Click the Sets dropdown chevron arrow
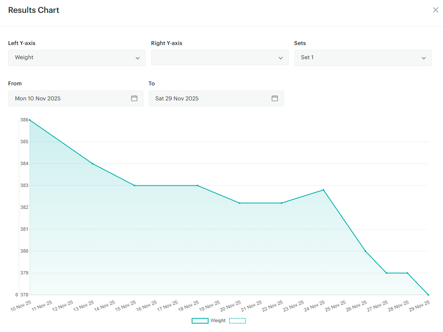This screenshot has width=443, height=332. [424, 58]
